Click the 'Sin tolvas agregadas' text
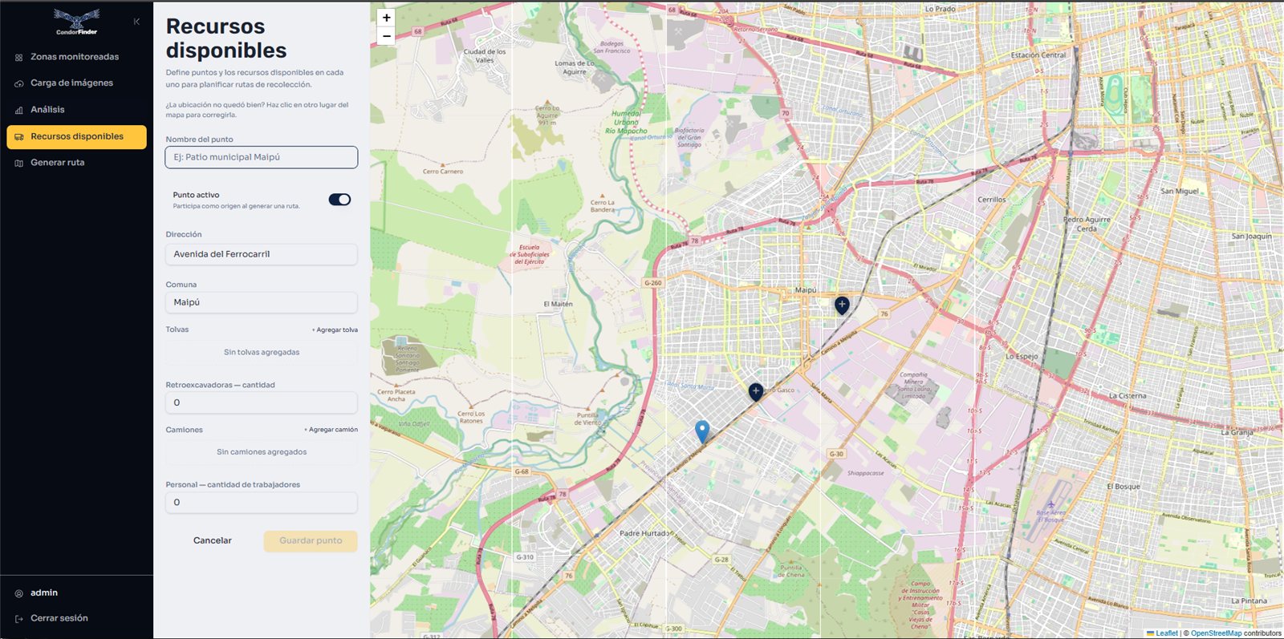The image size is (1284, 639). tap(262, 352)
